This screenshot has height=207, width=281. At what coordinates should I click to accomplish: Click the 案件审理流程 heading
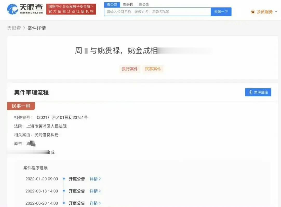pos(31,93)
